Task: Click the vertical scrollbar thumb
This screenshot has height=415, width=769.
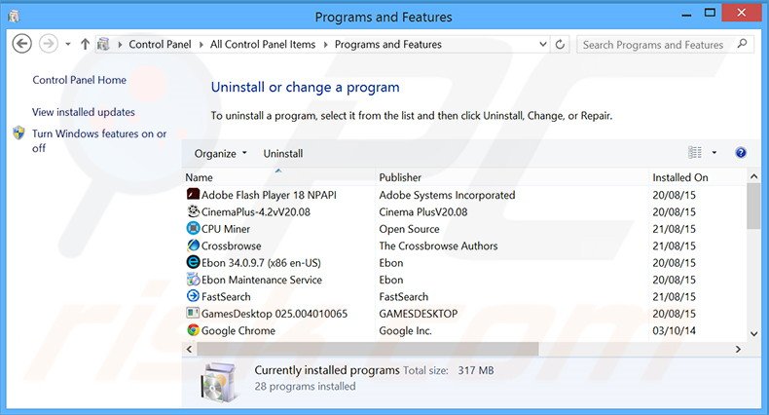Action: pyautogui.click(x=753, y=206)
